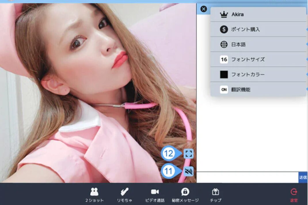This screenshot has height=205, width=308.
Task: Click the dollar coin icon
Action: 224,29
